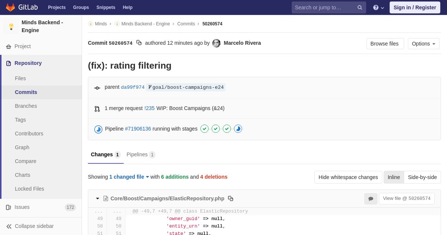This screenshot has height=235, width=447.
Task: Click the search magnifier icon
Action: point(360,7)
